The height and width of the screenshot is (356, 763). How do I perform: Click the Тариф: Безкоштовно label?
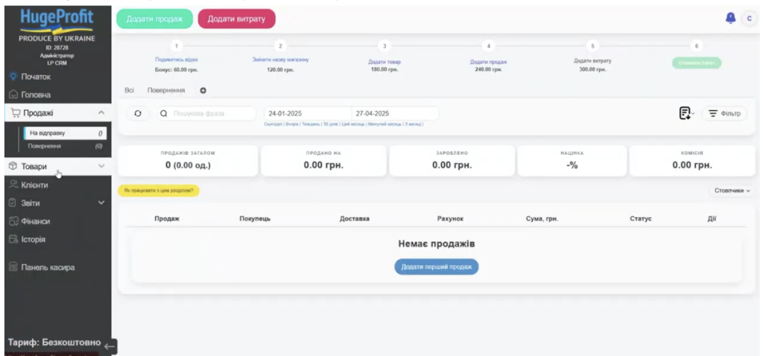click(54, 343)
